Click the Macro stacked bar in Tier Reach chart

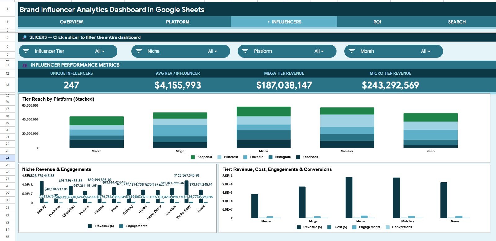click(97, 132)
